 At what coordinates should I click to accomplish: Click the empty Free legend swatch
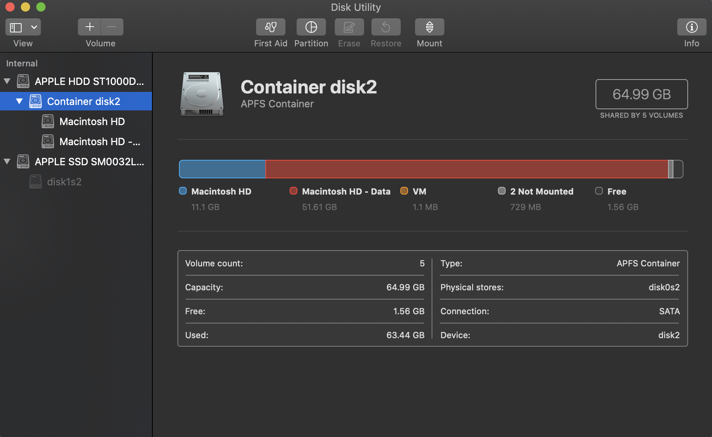point(599,191)
